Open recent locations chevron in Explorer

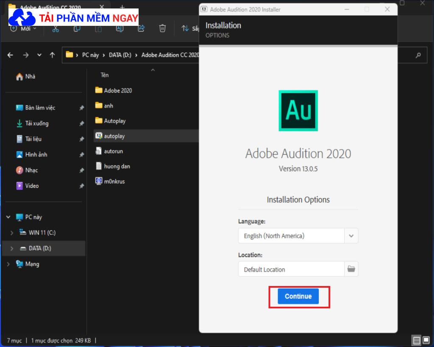pos(39,55)
